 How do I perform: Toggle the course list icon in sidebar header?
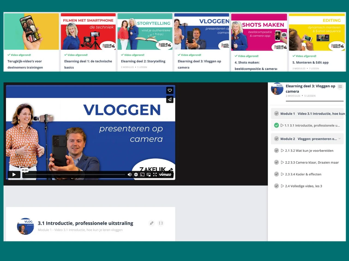(x=340, y=87)
